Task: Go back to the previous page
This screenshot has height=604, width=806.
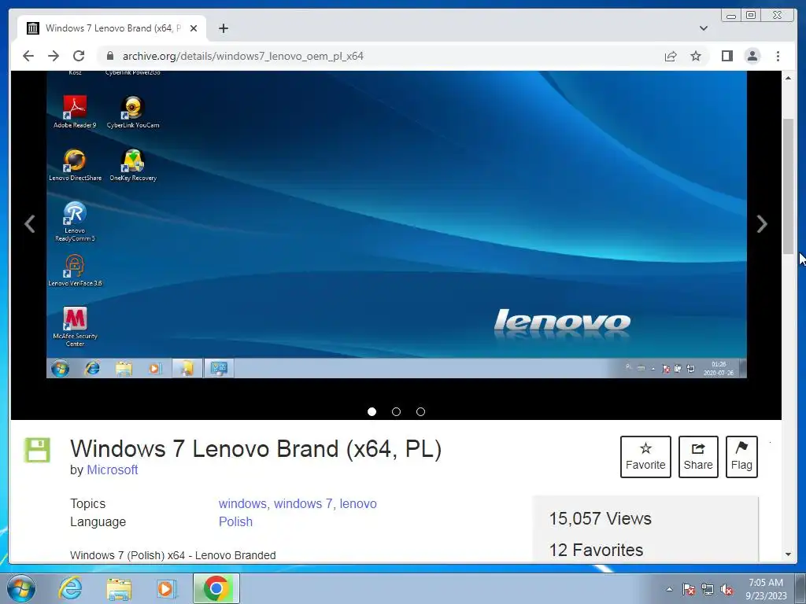Action: [x=28, y=56]
